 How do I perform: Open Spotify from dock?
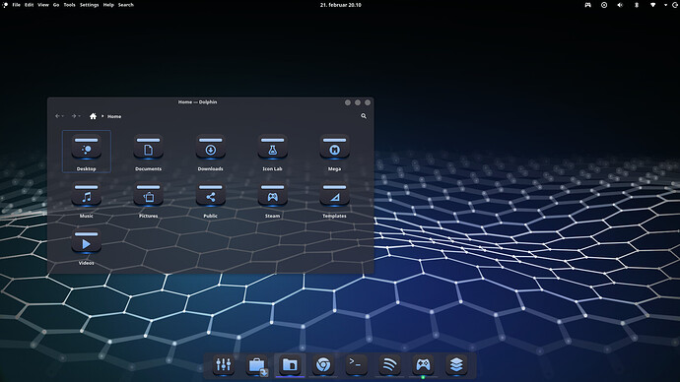coord(389,365)
